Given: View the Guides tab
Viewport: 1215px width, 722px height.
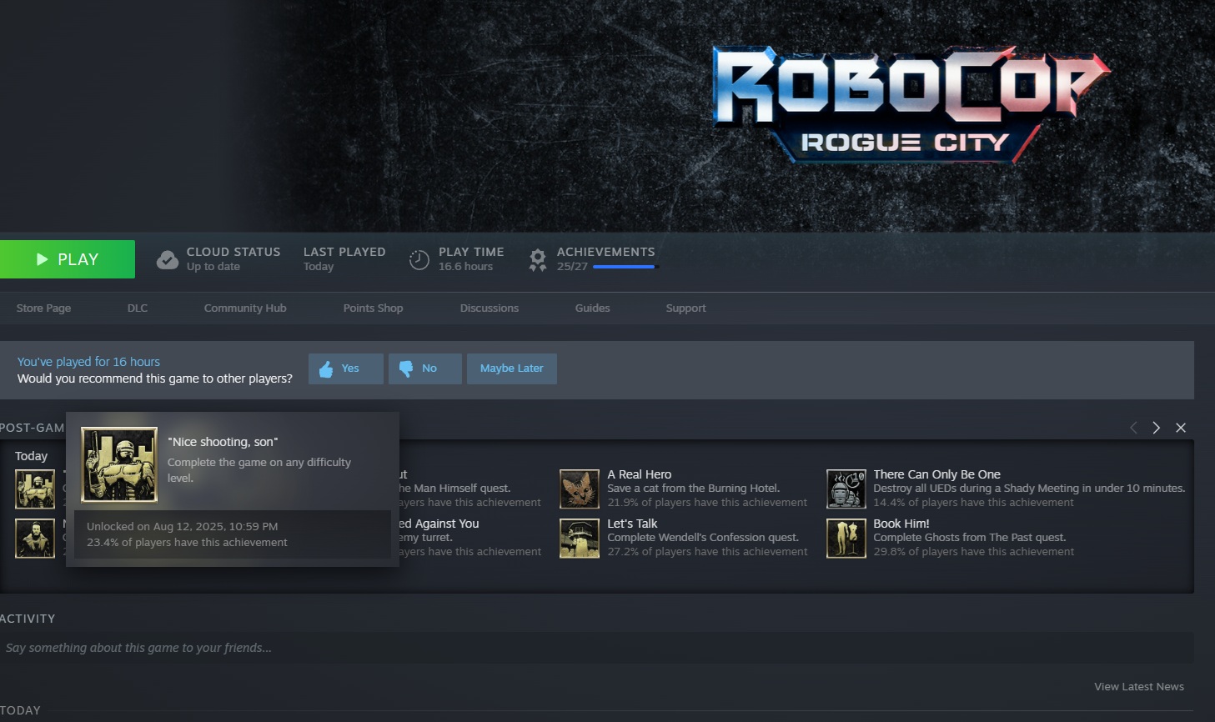Looking at the screenshot, I should click(x=592, y=308).
